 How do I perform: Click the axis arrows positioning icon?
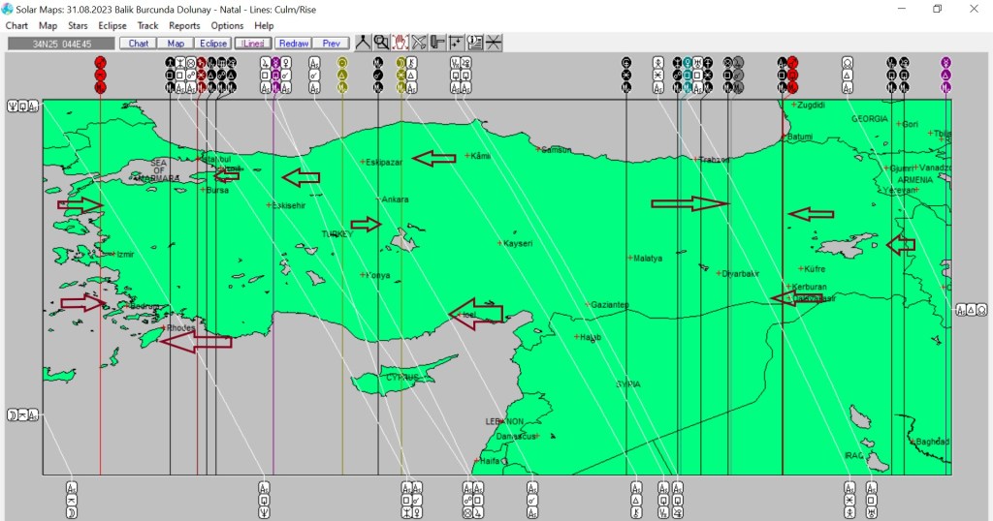pyautogui.click(x=456, y=43)
